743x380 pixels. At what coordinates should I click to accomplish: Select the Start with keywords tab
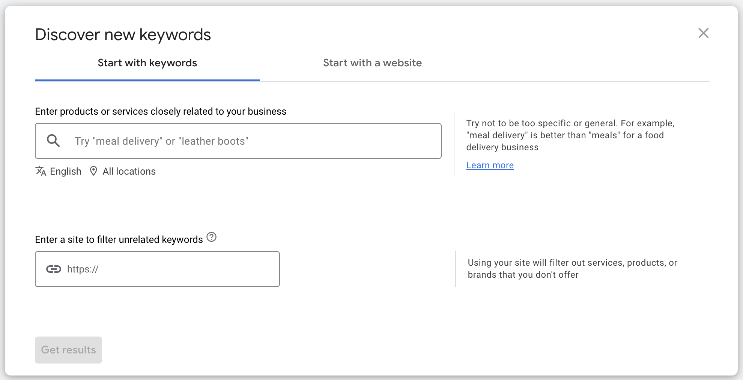click(147, 63)
